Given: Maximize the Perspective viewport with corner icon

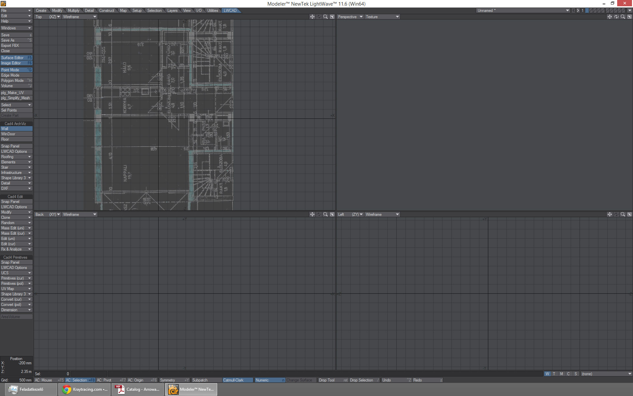Looking at the screenshot, I should (x=629, y=17).
